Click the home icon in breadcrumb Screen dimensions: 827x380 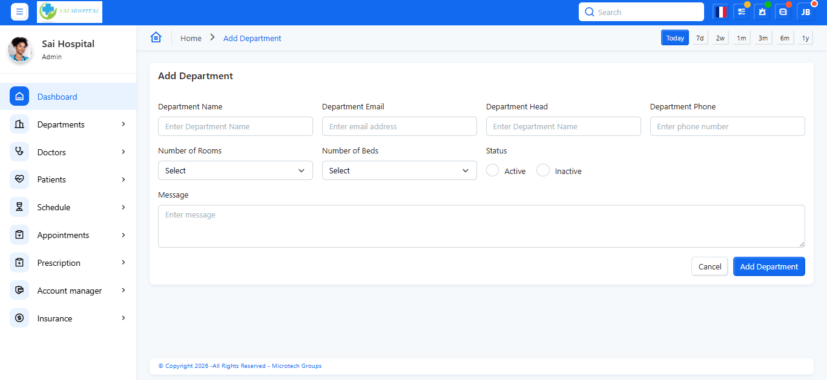pyautogui.click(x=156, y=37)
